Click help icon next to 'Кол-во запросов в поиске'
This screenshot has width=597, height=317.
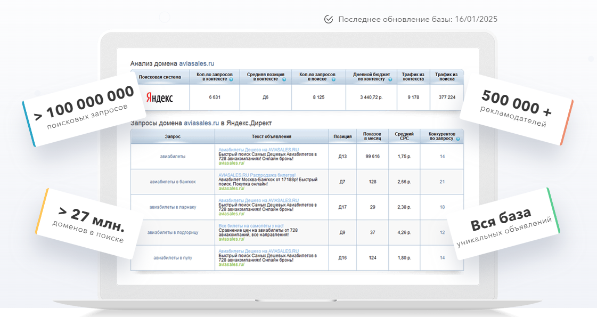pos(333,79)
